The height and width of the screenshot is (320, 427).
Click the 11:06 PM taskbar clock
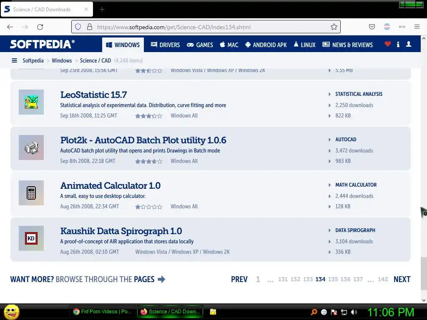click(x=391, y=312)
